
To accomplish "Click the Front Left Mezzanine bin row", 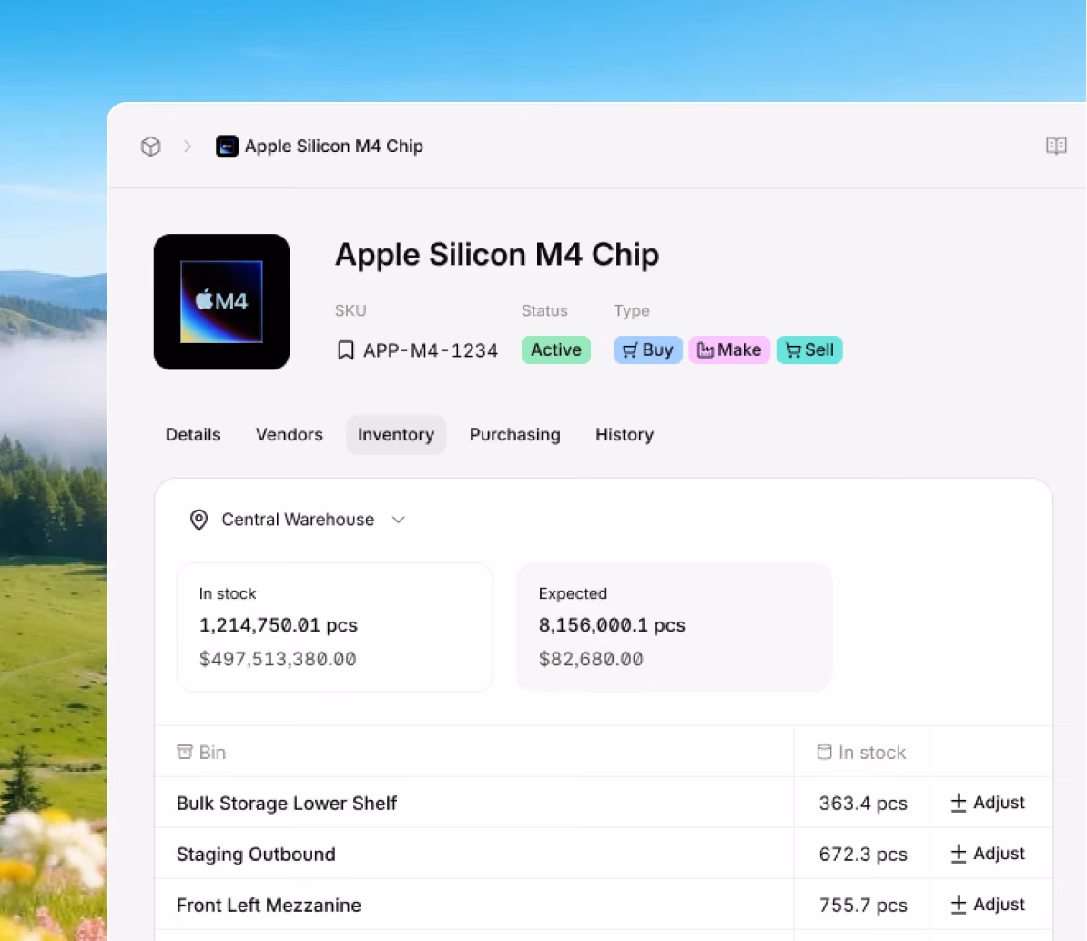I will [x=603, y=905].
